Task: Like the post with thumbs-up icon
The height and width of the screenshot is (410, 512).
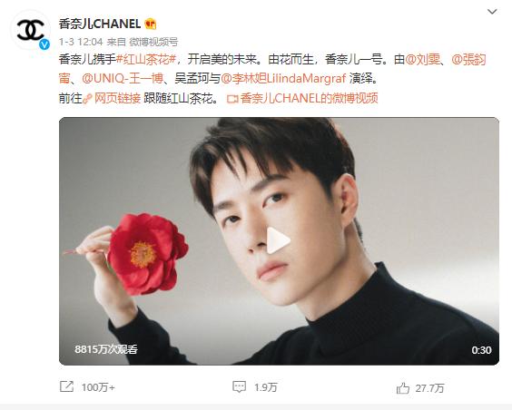Action: 403,388
